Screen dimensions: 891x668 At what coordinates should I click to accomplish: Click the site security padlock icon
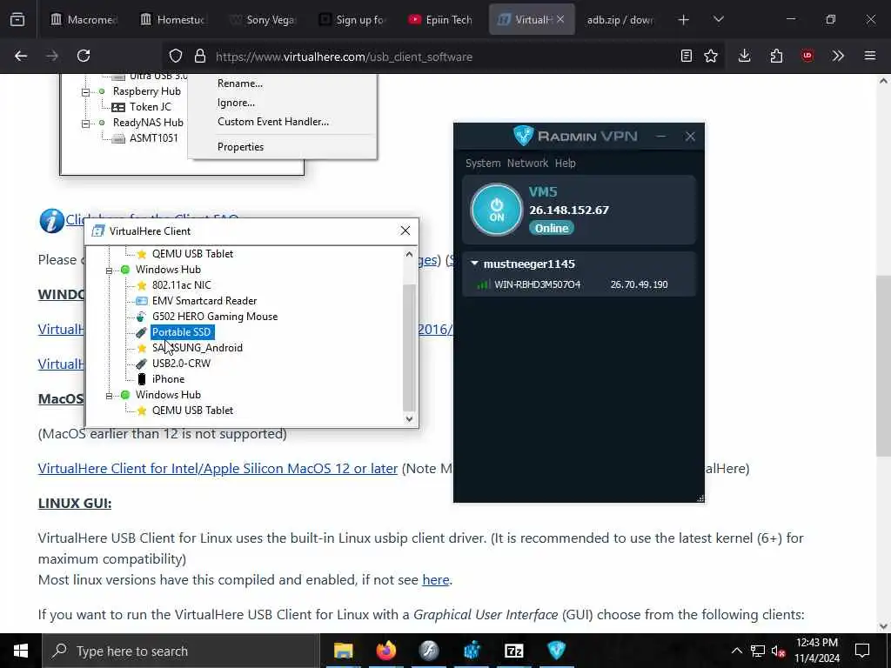pyautogui.click(x=199, y=57)
